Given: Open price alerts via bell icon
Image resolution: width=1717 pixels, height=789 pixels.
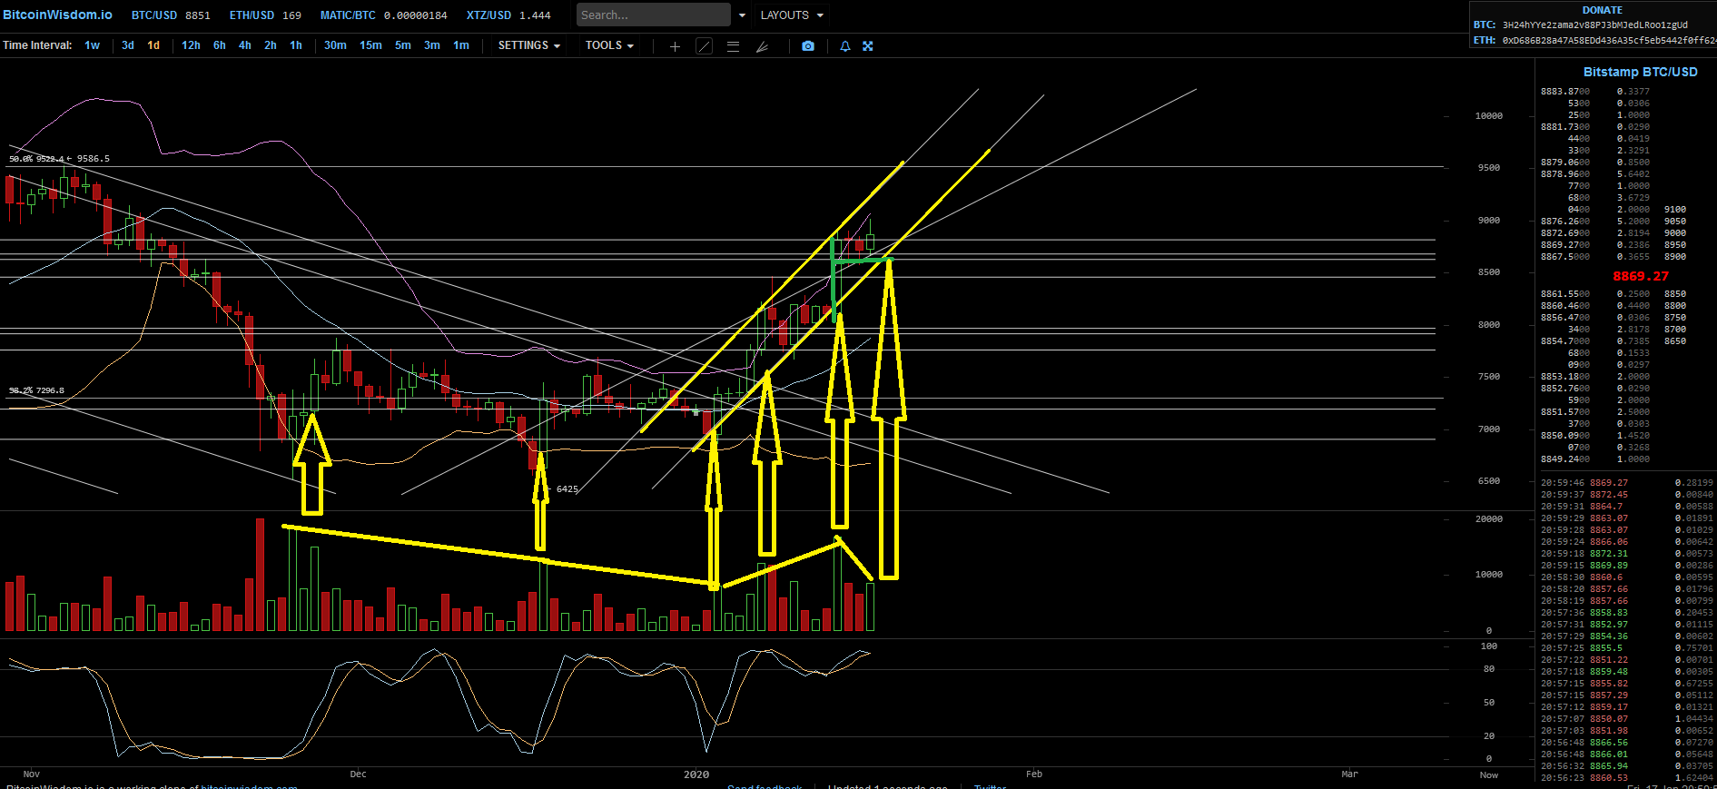Looking at the screenshot, I should point(845,46).
